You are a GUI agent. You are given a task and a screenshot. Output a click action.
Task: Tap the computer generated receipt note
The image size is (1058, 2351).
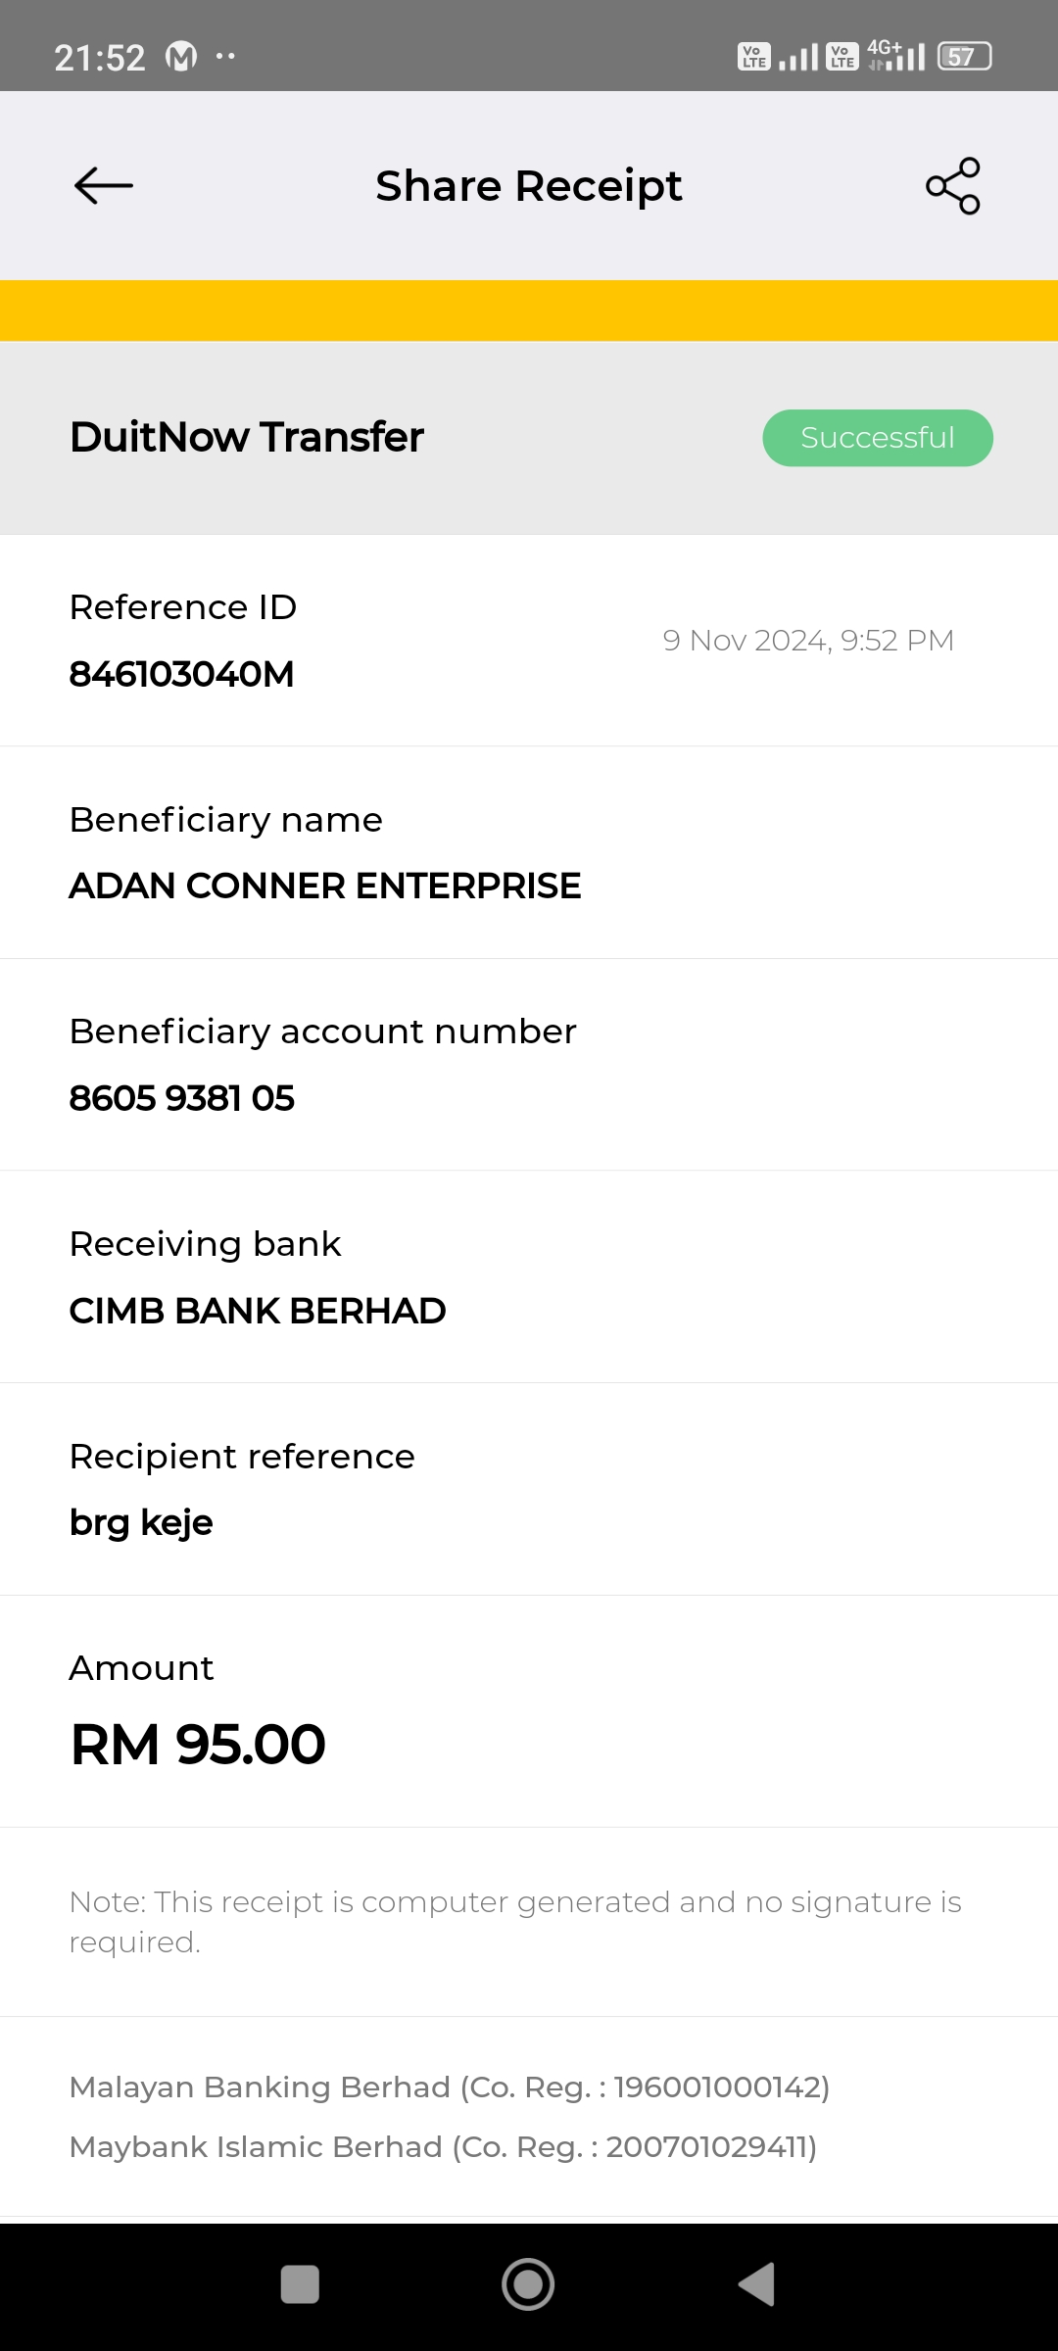(x=515, y=1921)
